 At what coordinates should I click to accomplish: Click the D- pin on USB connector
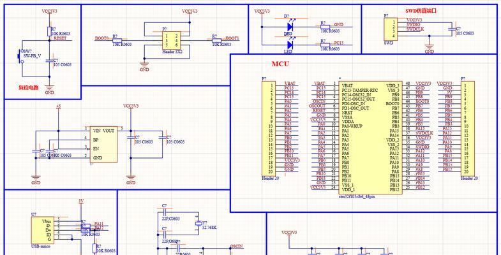(49, 226)
